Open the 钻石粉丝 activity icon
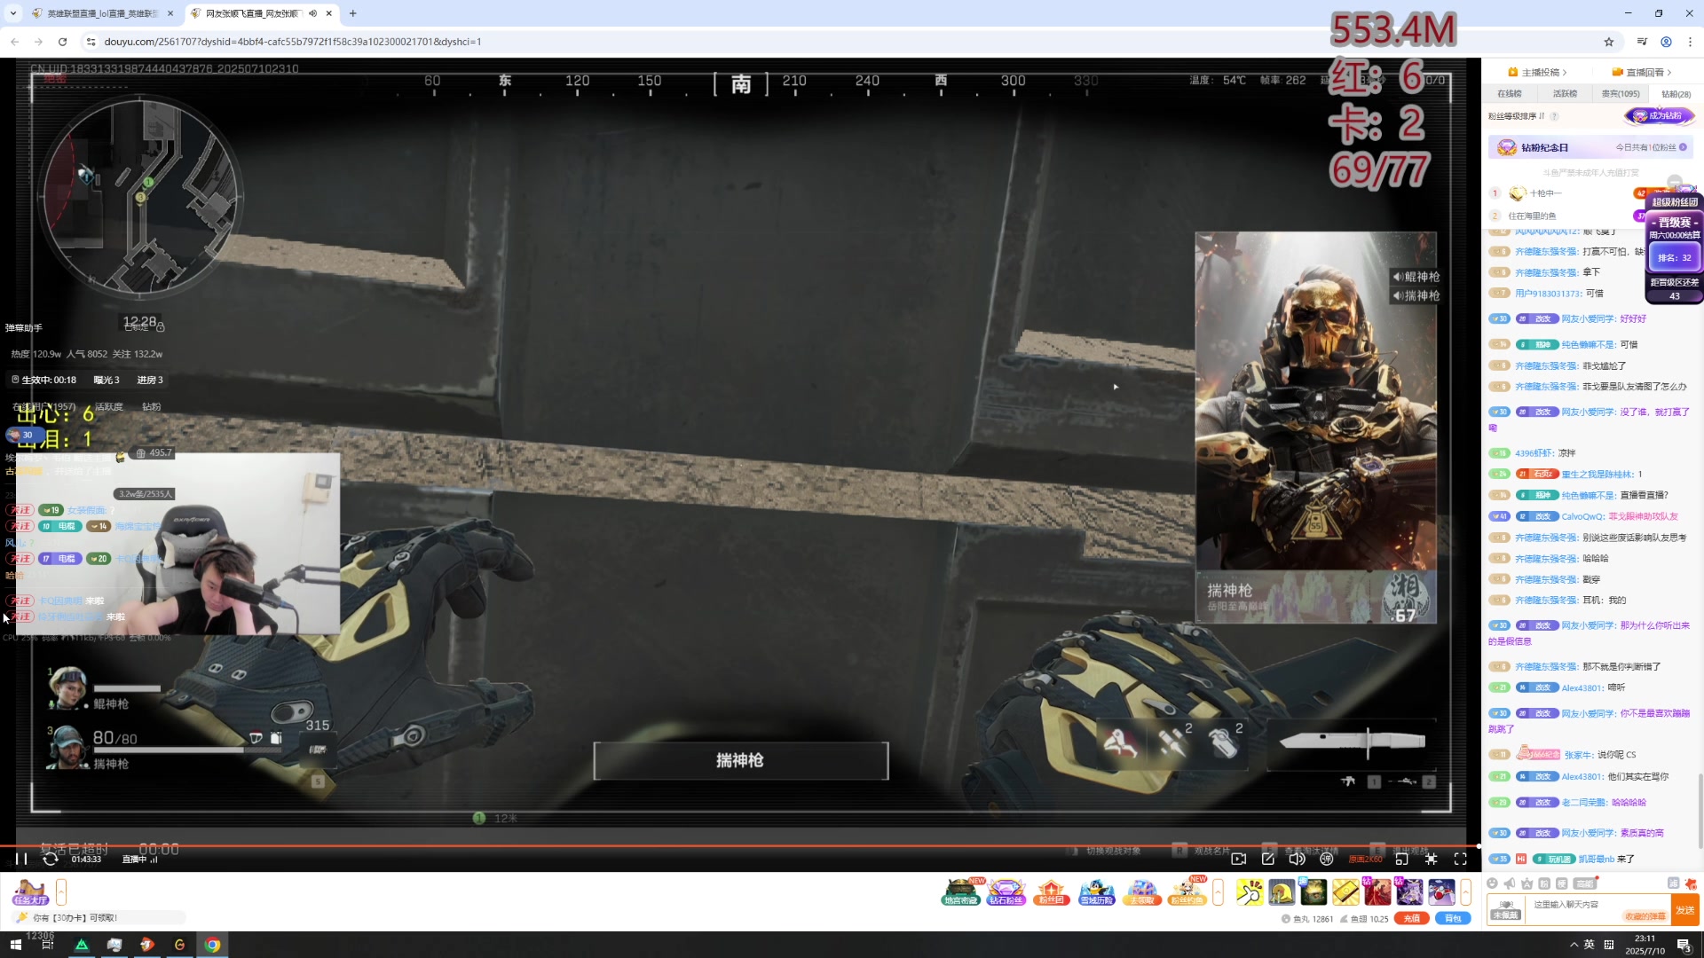1704x958 pixels. pos(1006,891)
